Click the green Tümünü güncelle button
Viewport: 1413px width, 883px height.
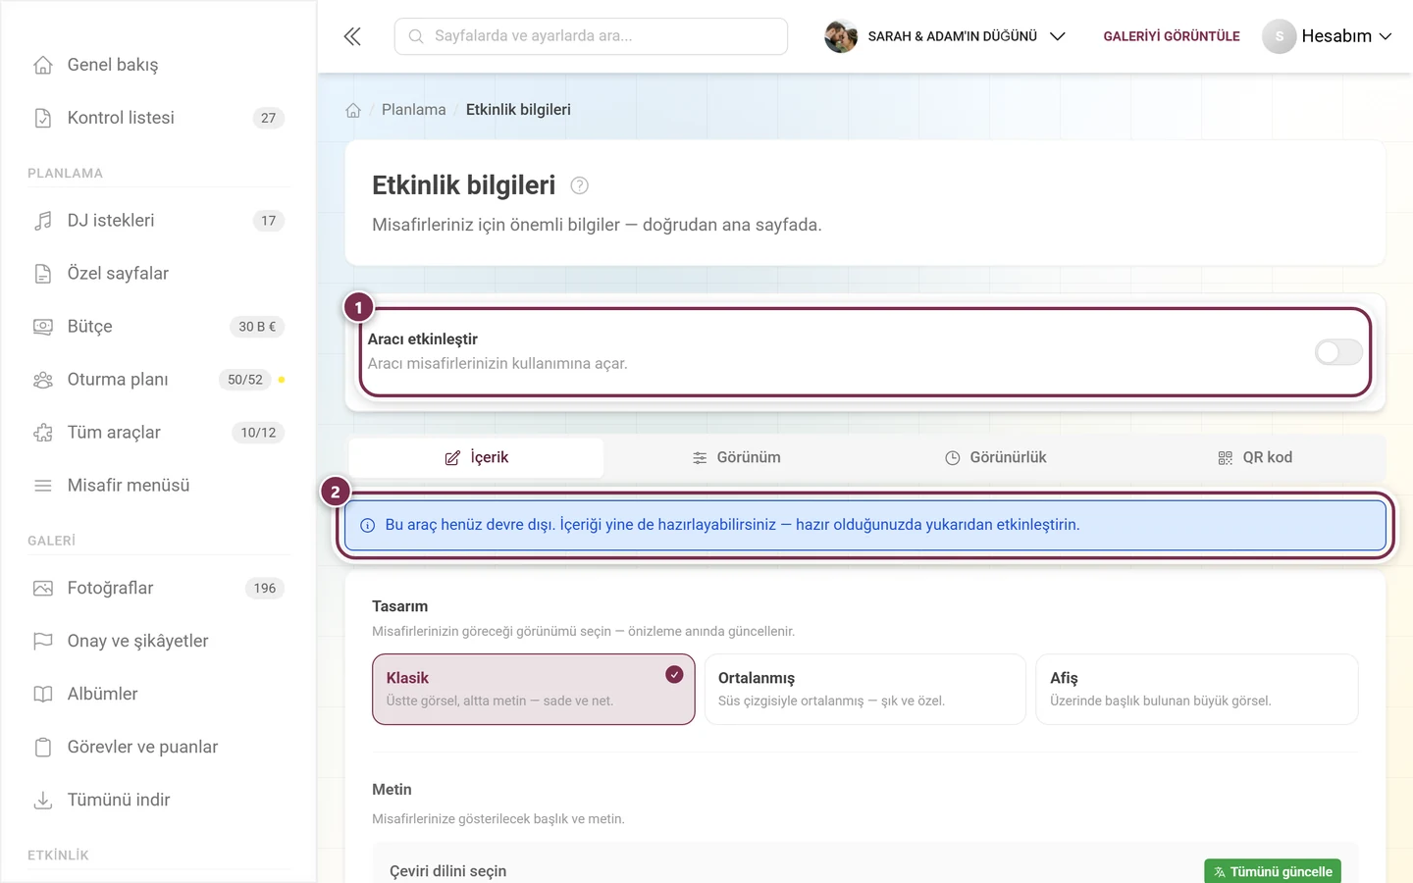pyautogui.click(x=1273, y=871)
